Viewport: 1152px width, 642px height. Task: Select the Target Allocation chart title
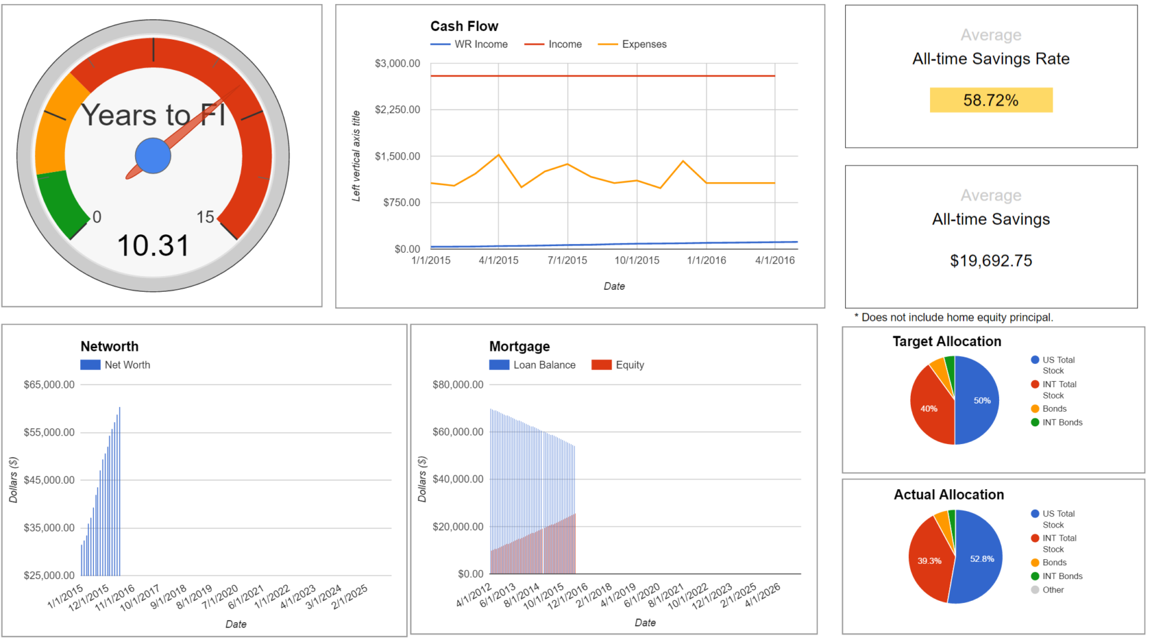[946, 342]
